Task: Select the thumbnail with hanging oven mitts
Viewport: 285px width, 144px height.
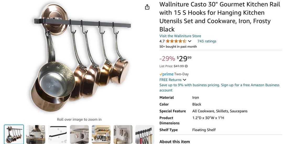Action: (x=123, y=134)
